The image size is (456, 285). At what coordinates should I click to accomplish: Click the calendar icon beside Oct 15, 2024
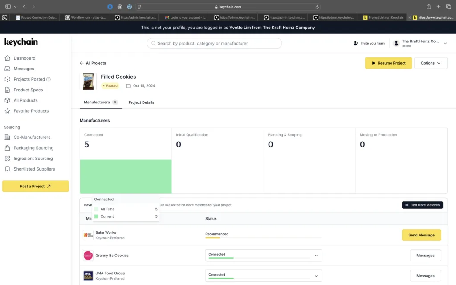(128, 86)
